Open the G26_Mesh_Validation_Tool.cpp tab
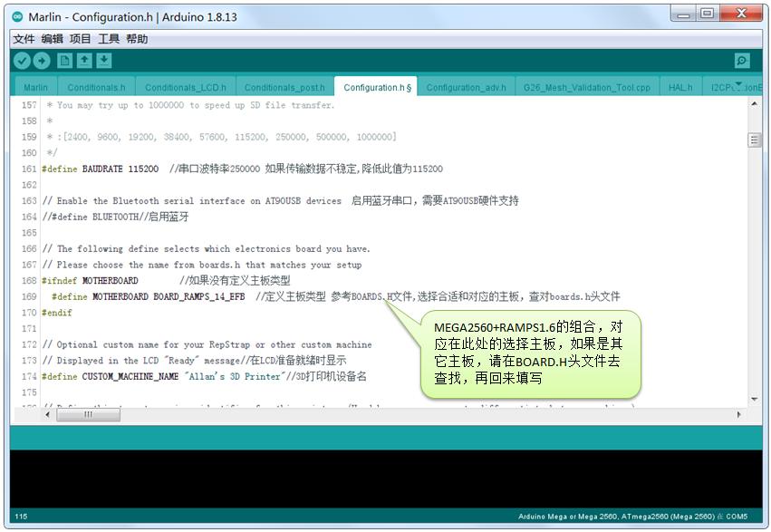 coord(585,86)
